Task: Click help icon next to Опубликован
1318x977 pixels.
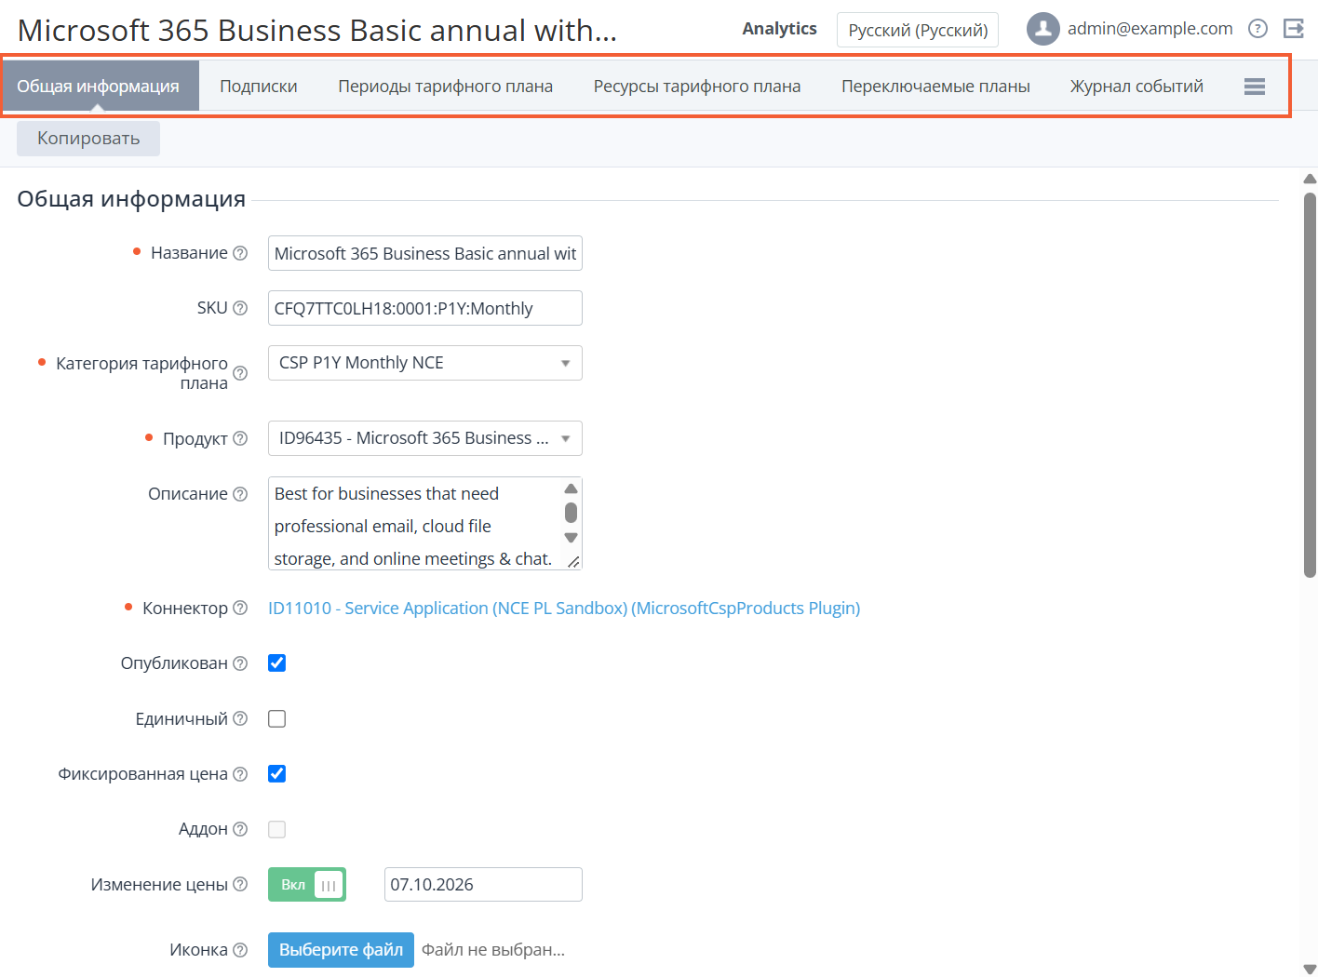Action: point(240,663)
